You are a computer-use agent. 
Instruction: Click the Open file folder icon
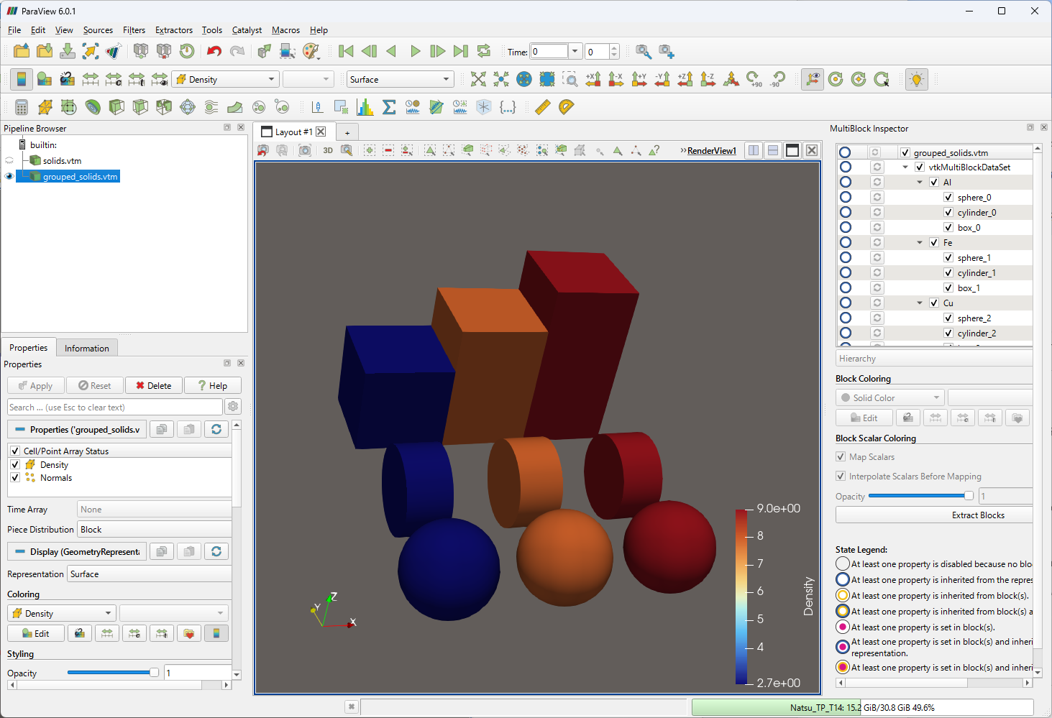tap(22, 51)
